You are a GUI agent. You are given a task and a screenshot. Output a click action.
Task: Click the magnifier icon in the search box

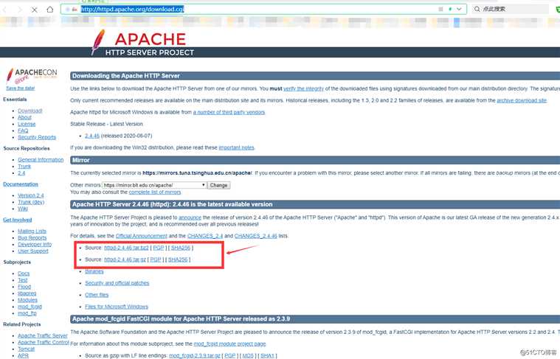coord(477,9)
